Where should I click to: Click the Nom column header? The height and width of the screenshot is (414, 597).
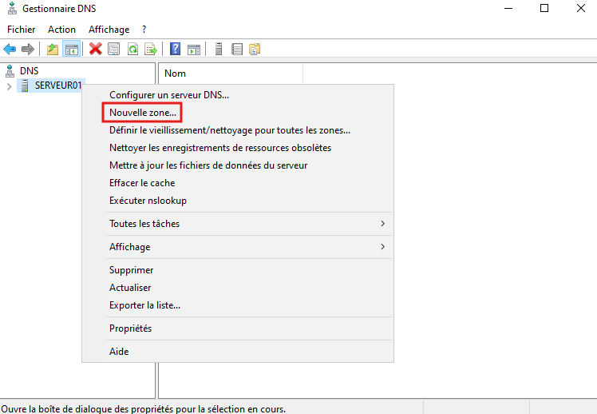coord(175,74)
